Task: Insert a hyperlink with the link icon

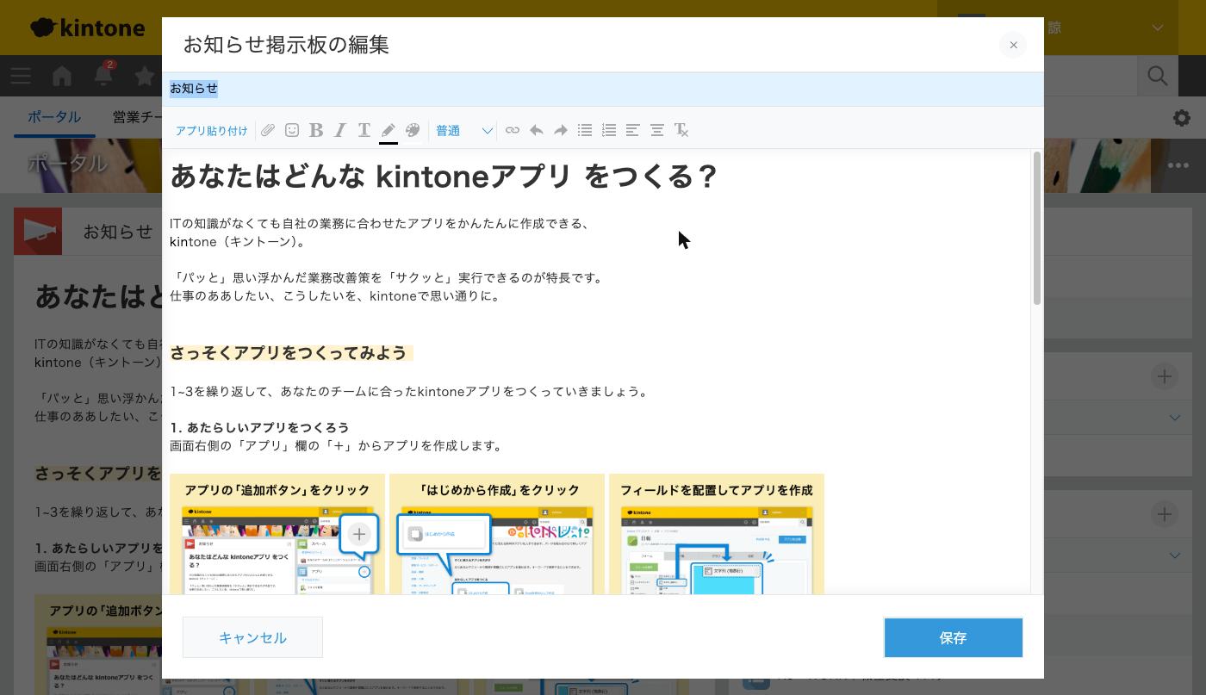Action: point(513,130)
